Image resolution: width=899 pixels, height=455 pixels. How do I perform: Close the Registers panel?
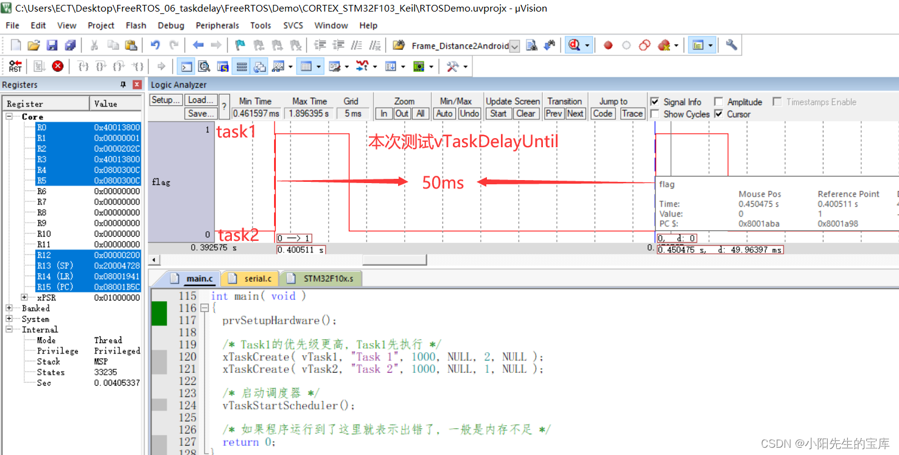[x=137, y=85]
